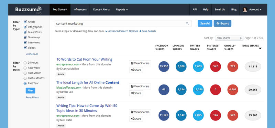Click the total shares bubble showing 20,263
Screen dimensions: 275x128
click(253, 90)
